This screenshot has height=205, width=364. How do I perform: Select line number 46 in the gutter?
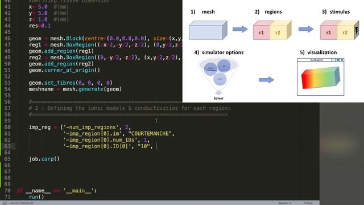(x=7, y=38)
